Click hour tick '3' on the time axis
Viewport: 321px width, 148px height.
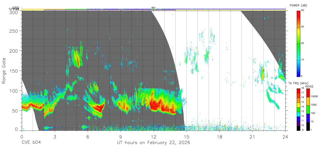[x=55, y=137]
